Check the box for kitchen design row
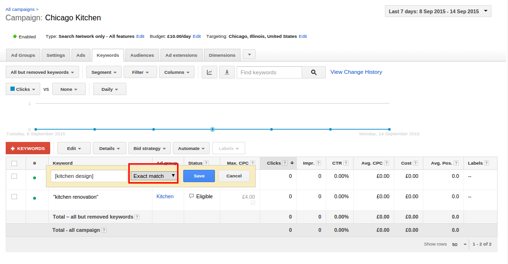508x264 pixels. 14,176
